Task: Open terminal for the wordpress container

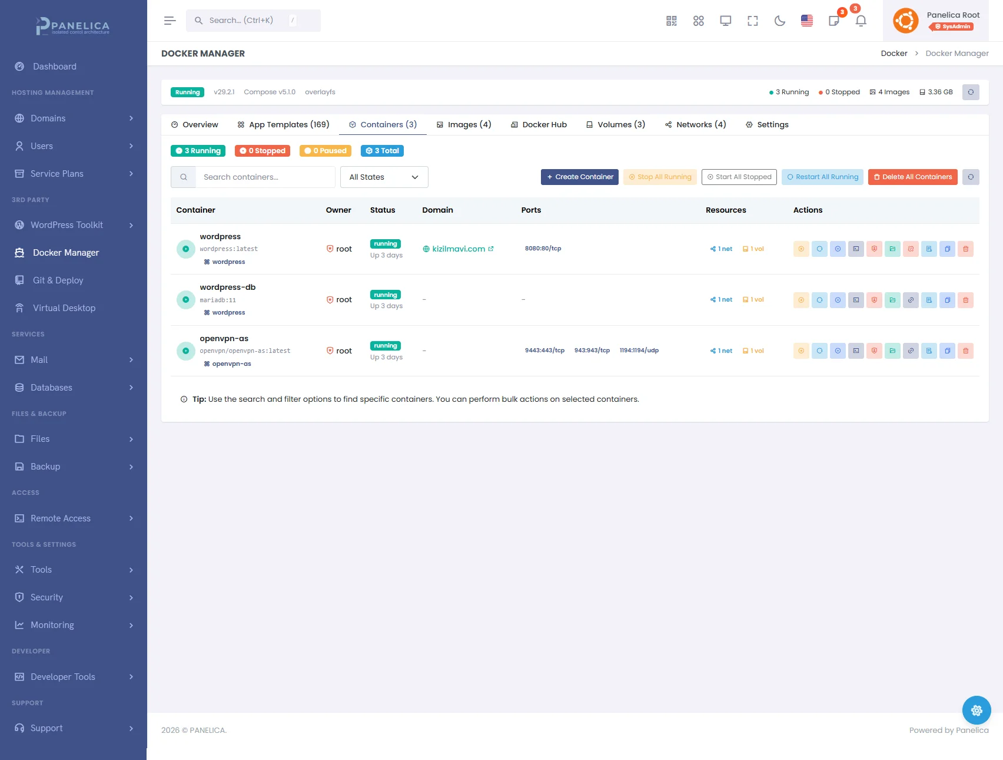Action: [856, 249]
